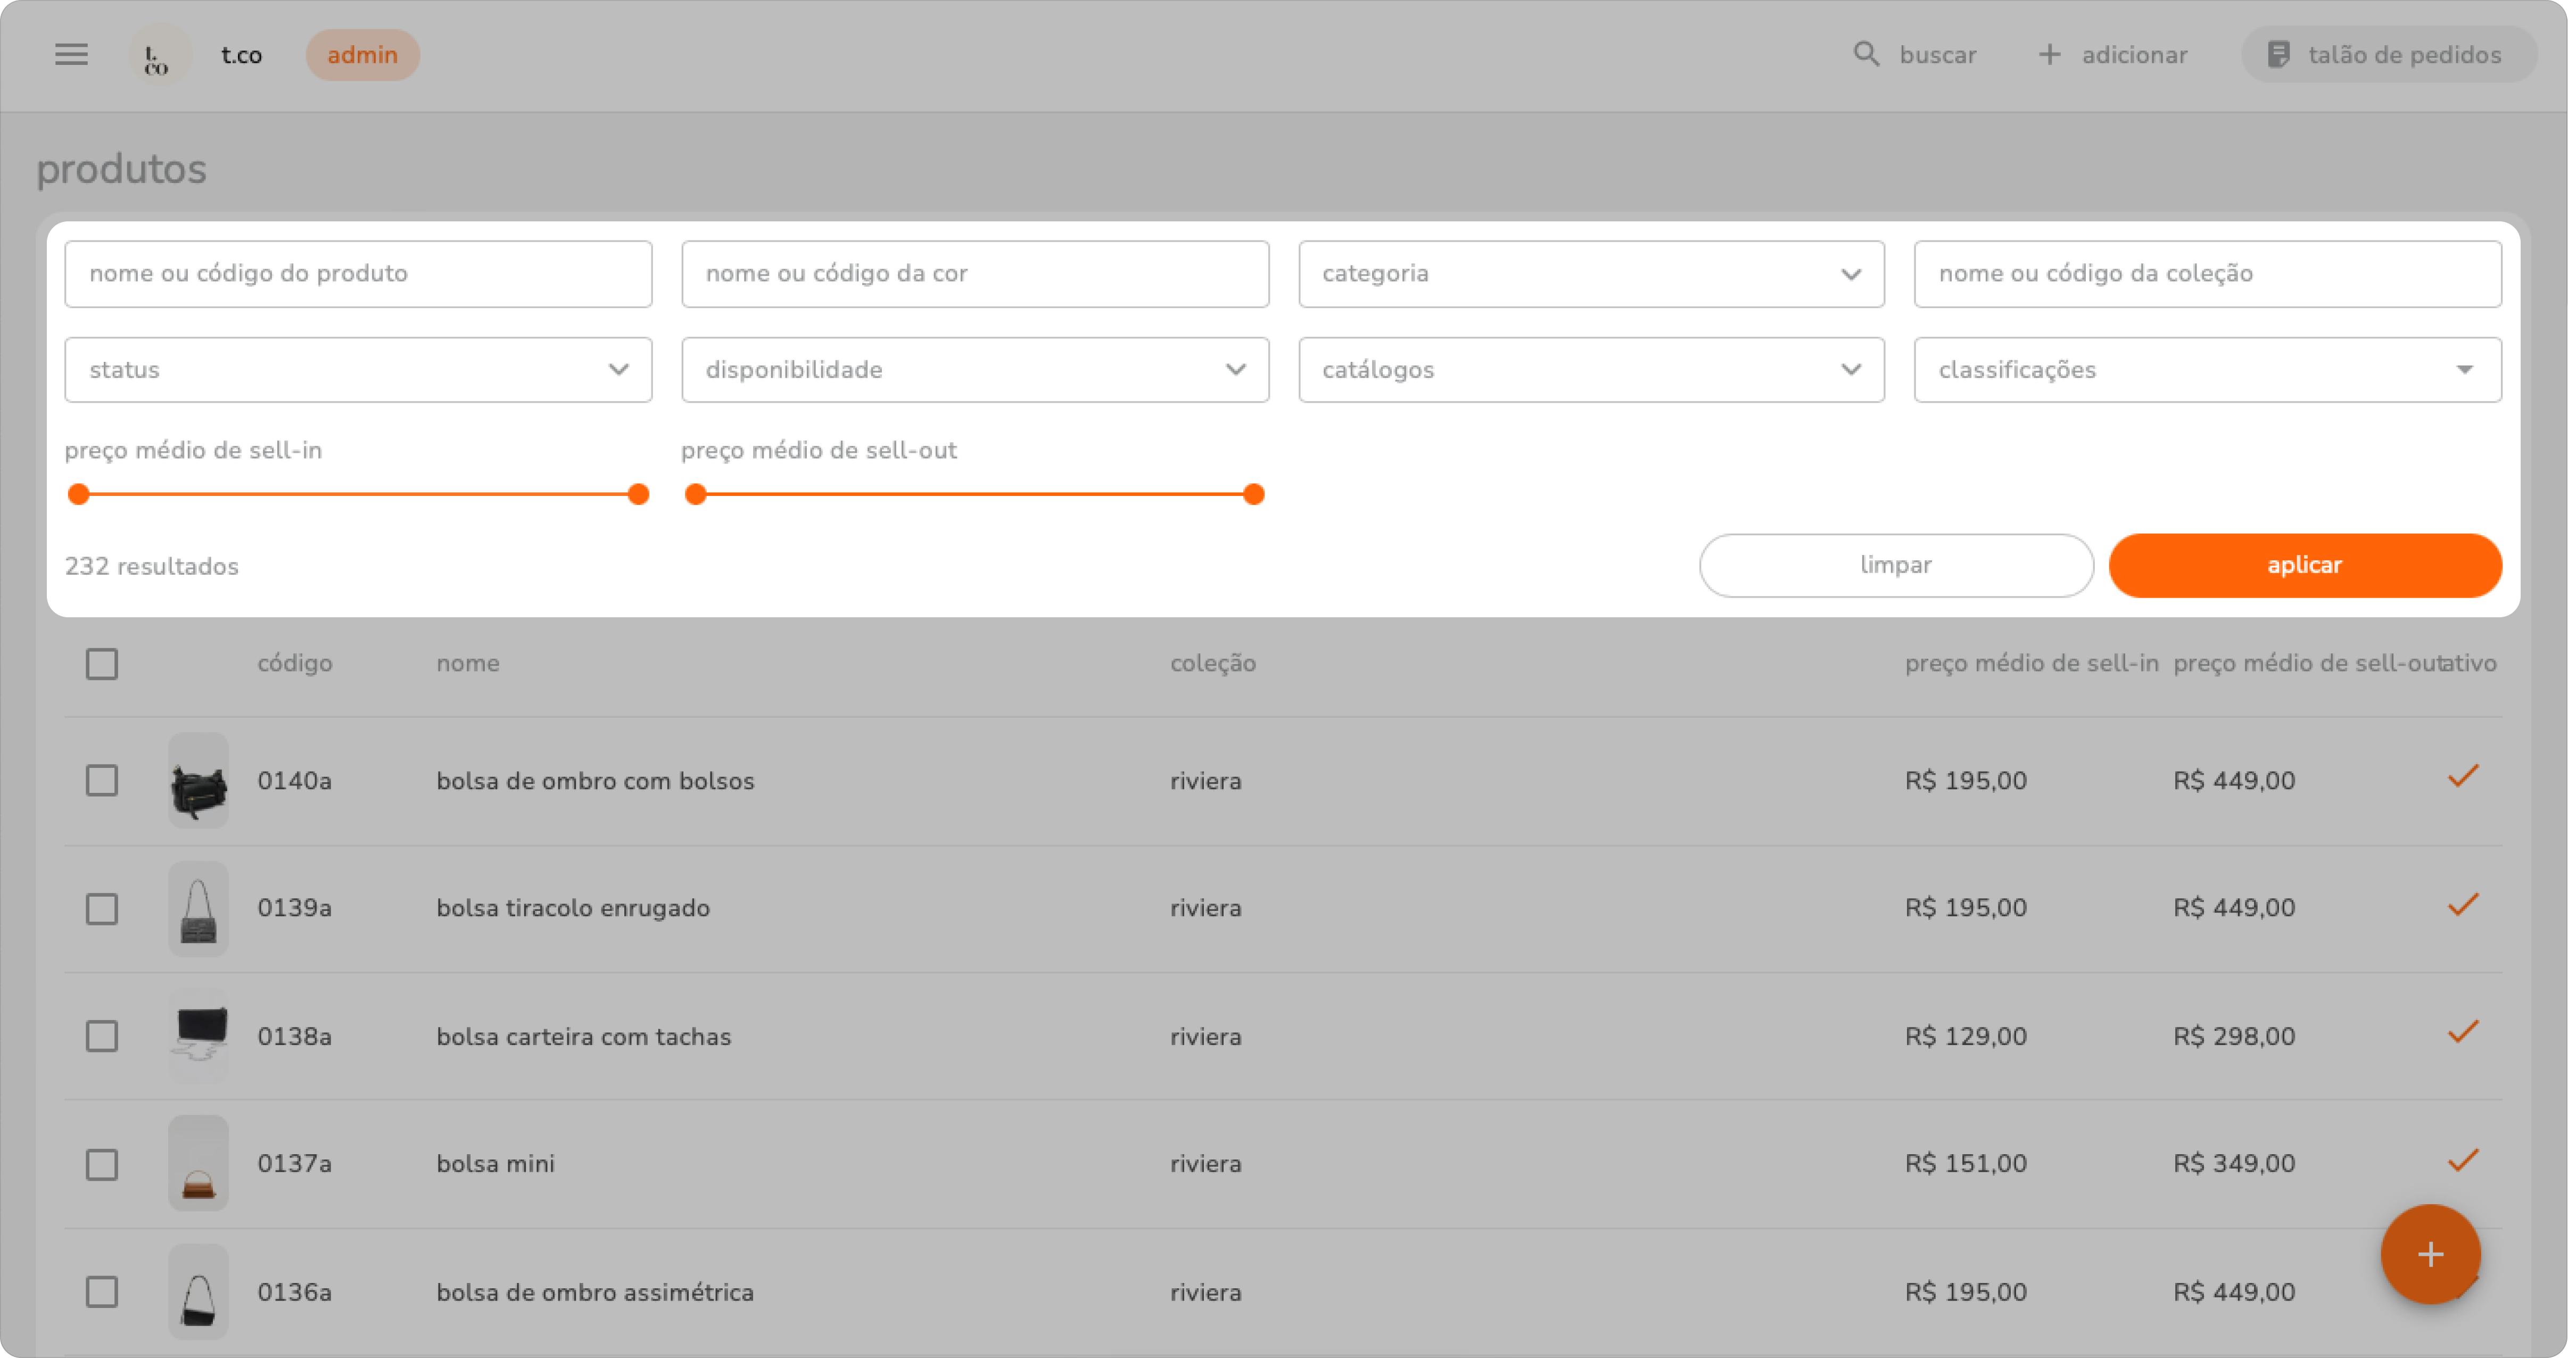Open the hamburger menu icon
The height and width of the screenshot is (1358, 2576).
(x=71, y=55)
